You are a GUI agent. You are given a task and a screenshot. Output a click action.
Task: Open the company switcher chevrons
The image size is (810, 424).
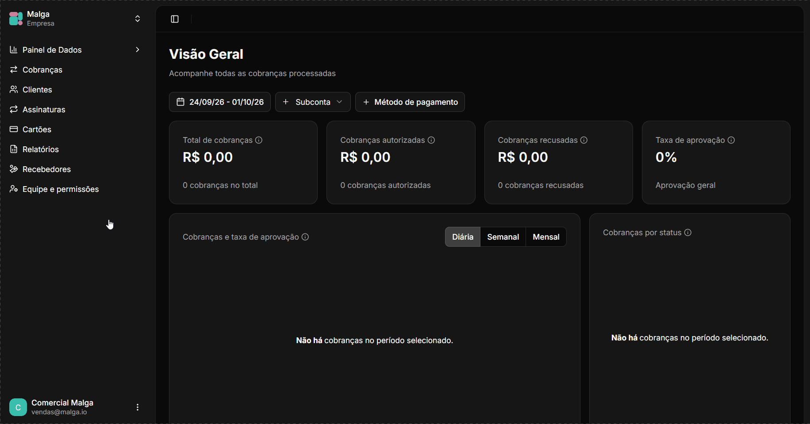click(138, 19)
